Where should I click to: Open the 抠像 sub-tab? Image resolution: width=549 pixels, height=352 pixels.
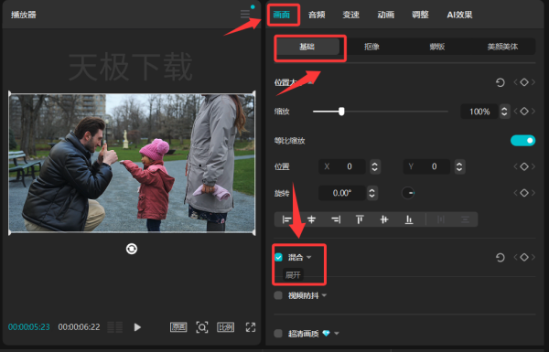pos(371,47)
